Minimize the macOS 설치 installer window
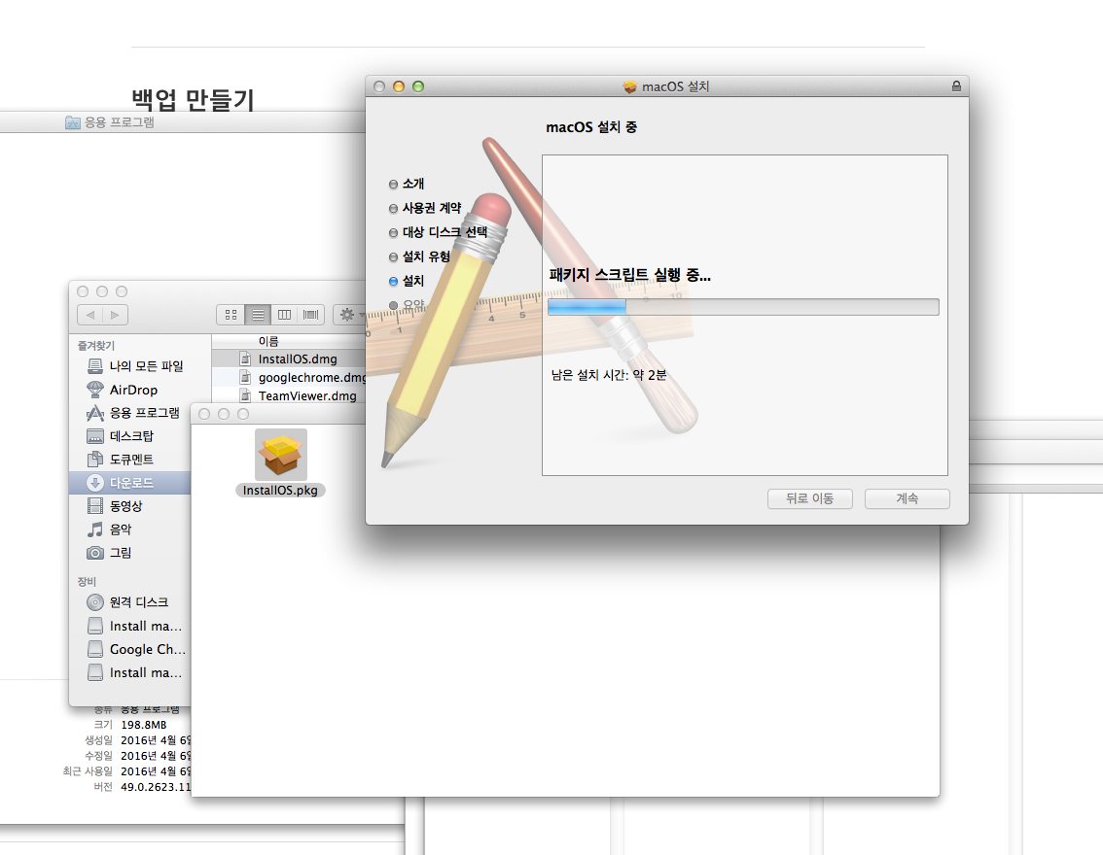The image size is (1103, 855). [399, 86]
